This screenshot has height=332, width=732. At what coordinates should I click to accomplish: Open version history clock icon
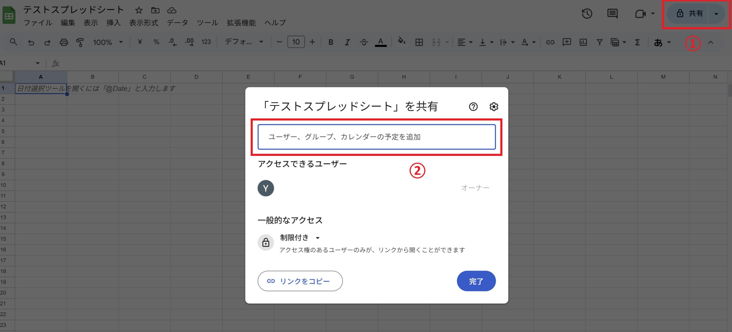pos(587,13)
